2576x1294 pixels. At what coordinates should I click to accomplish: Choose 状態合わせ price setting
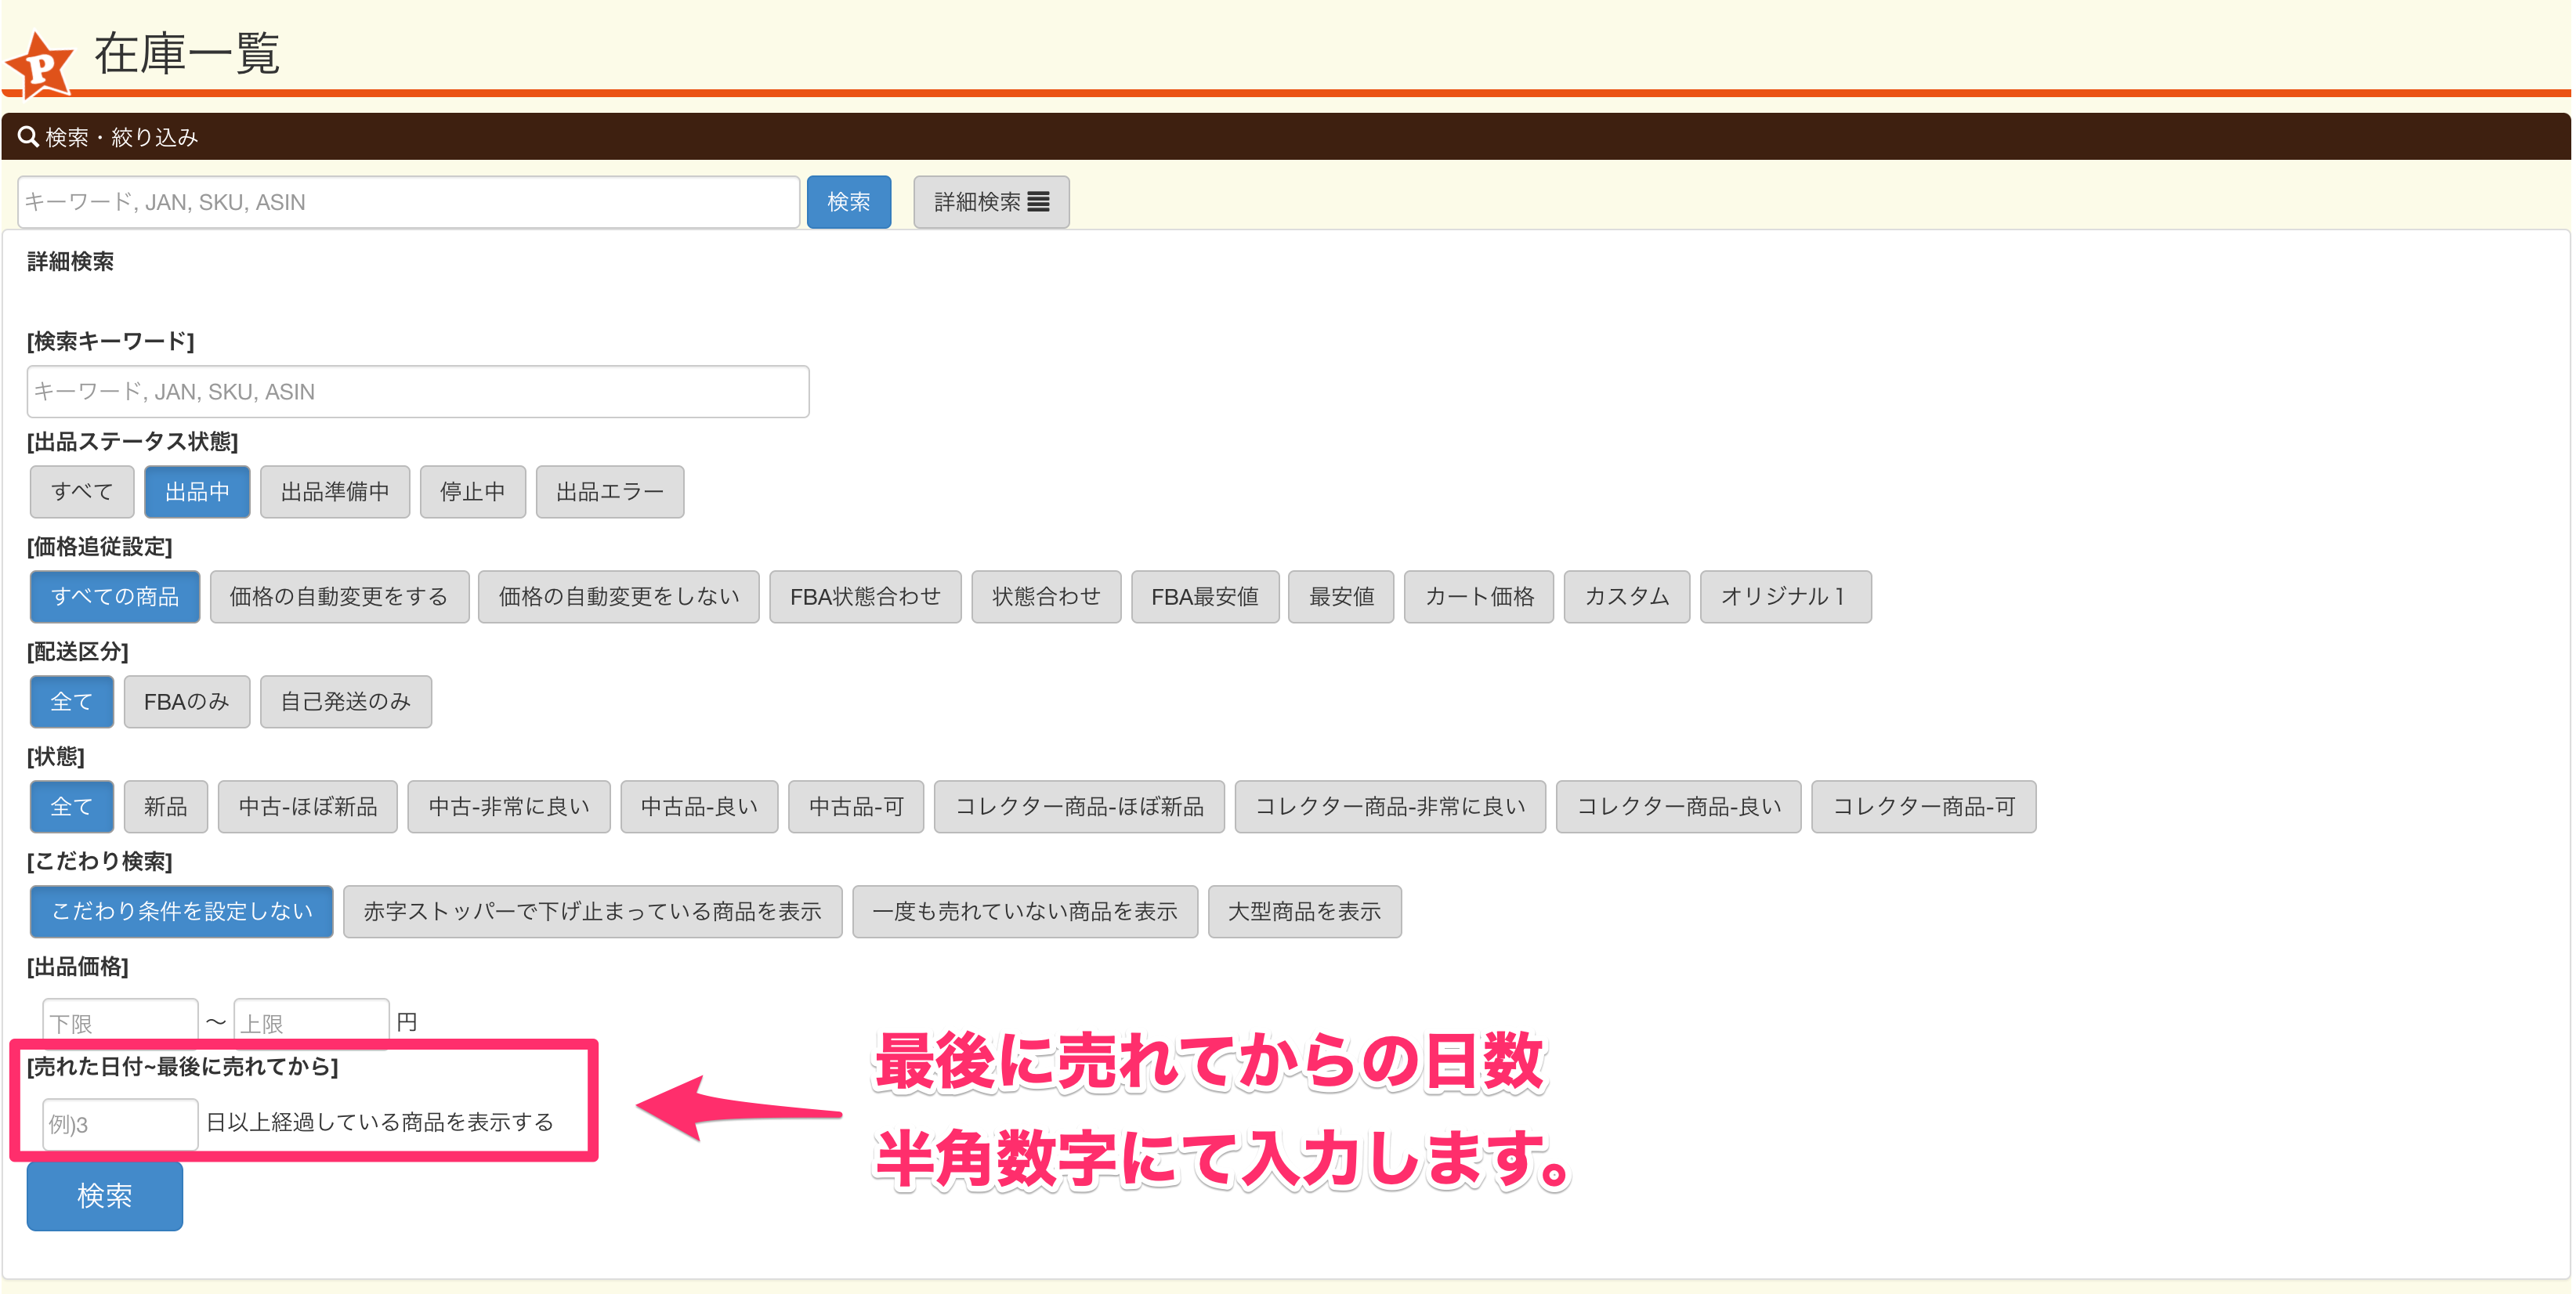click(x=1046, y=597)
